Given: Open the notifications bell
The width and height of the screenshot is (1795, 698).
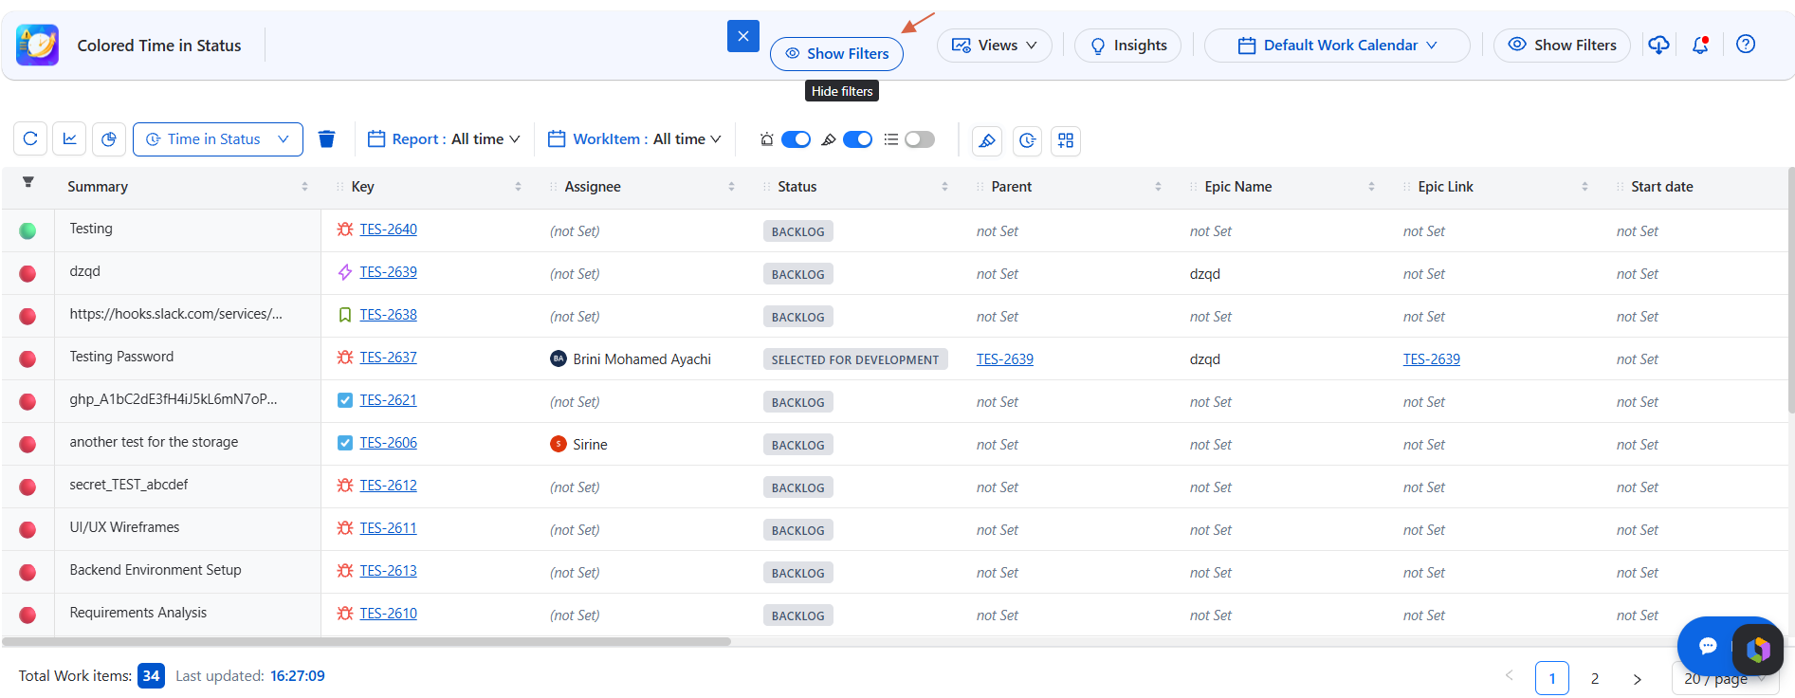Looking at the screenshot, I should tap(1700, 45).
